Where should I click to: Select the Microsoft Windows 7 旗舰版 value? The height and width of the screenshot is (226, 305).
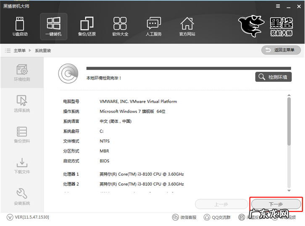pos(132,112)
